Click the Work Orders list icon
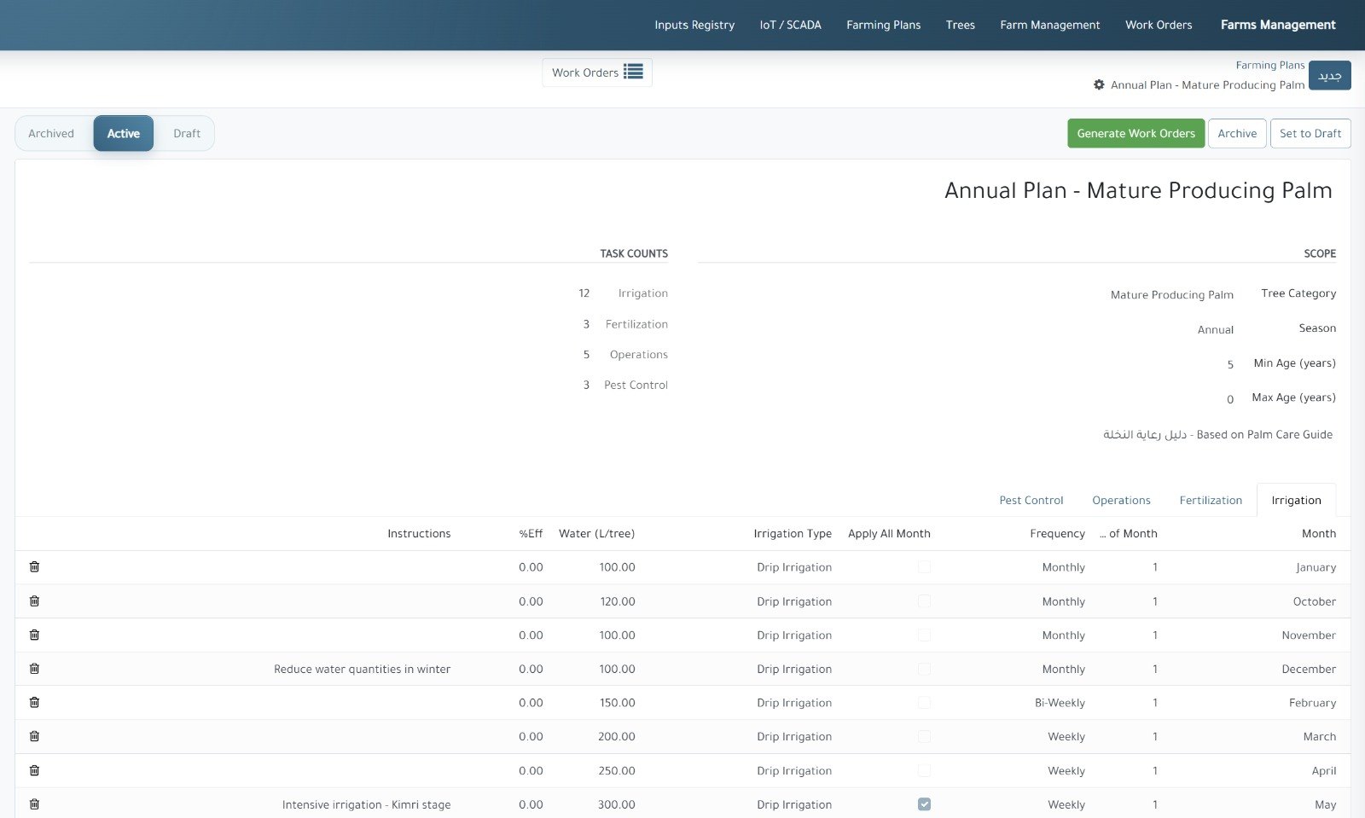1365x818 pixels. 633,72
